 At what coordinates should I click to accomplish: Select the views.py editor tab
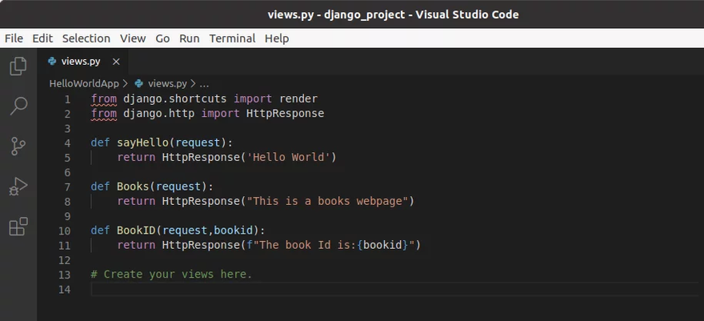[80, 62]
